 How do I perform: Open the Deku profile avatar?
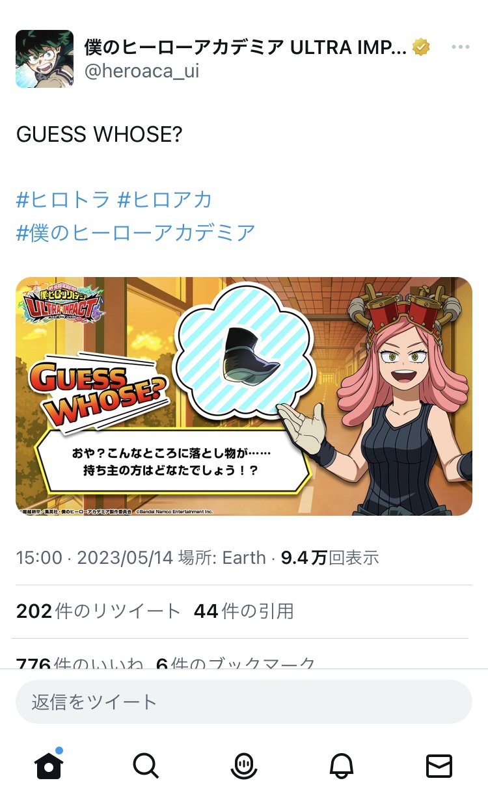point(44,59)
